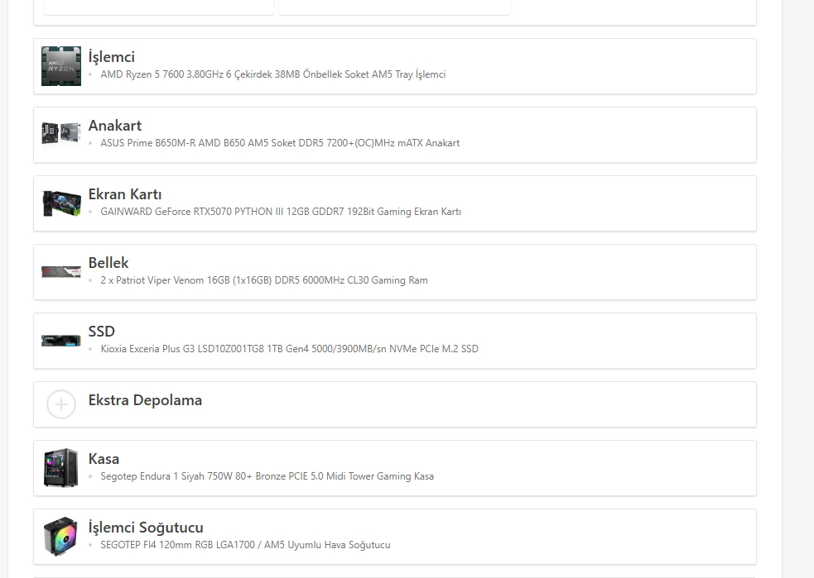Add extra storage via Ekstra Depolama heading
Screen dimensions: 814x578
pos(145,400)
